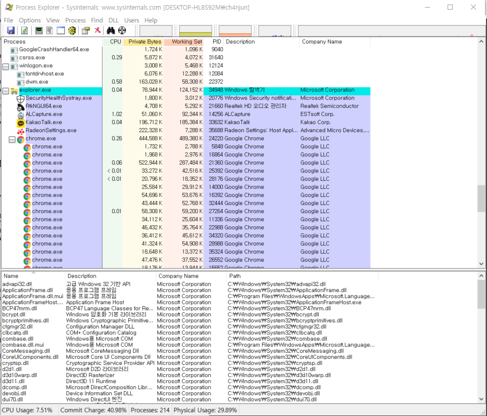Viewport: 487px width, 416px height.
Task: Open the Users menu
Action: pos(132,20)
